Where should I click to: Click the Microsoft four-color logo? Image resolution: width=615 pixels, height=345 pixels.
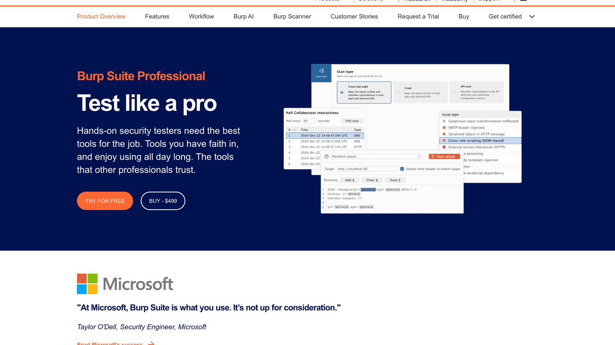pos(87,284)
